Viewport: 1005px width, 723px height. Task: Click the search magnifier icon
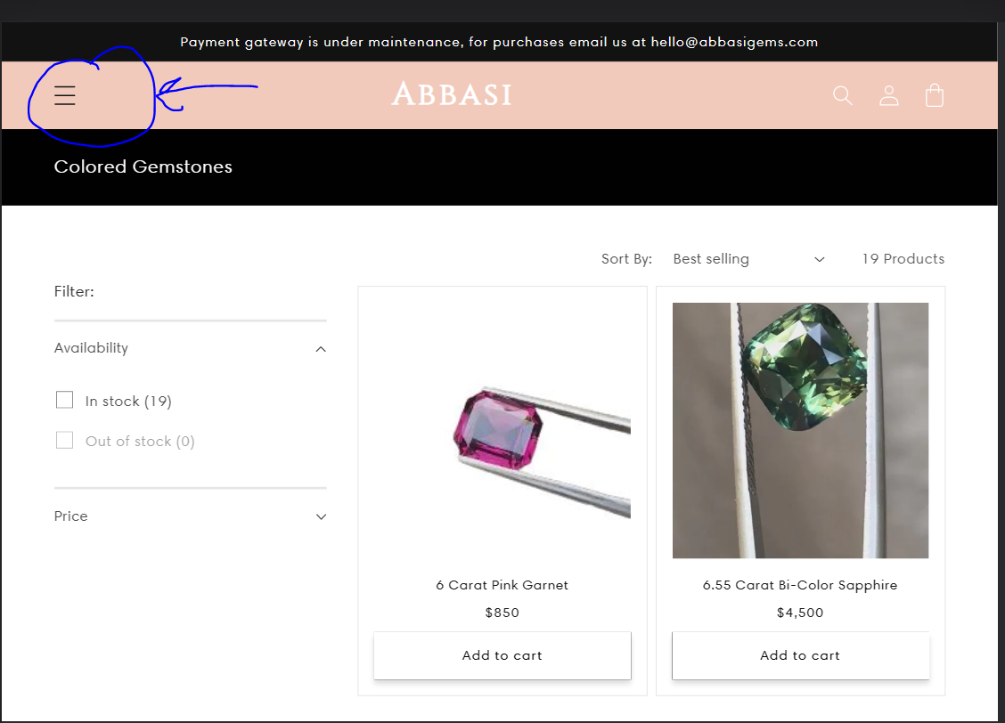pyautogui.click(x=842, y=96)
